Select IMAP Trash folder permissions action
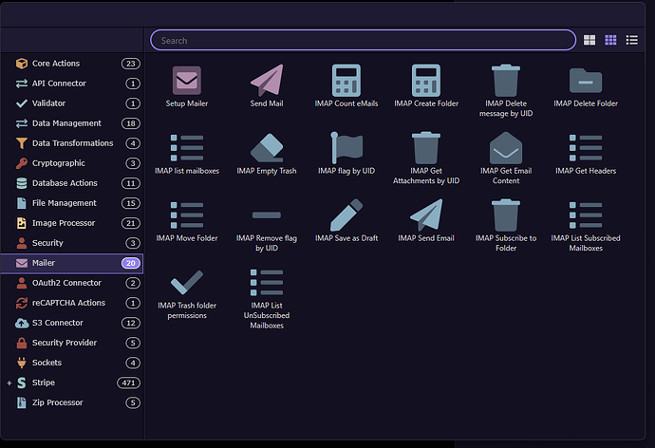Image resolution: width=655 pixels, height=448 pixels. click(x=187, y=293)
